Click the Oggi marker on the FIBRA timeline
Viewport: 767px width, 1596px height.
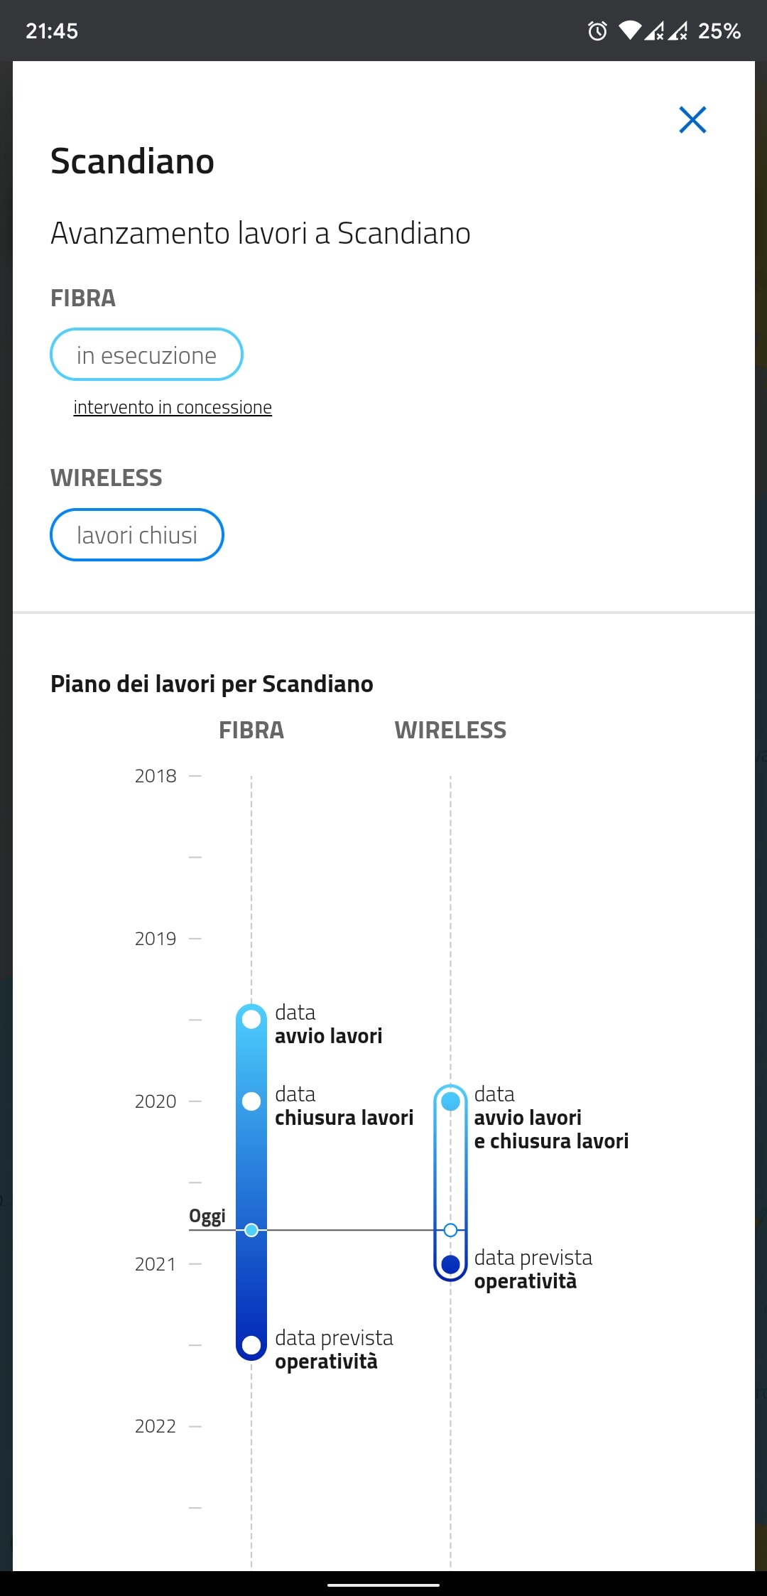click(251, 1230)
